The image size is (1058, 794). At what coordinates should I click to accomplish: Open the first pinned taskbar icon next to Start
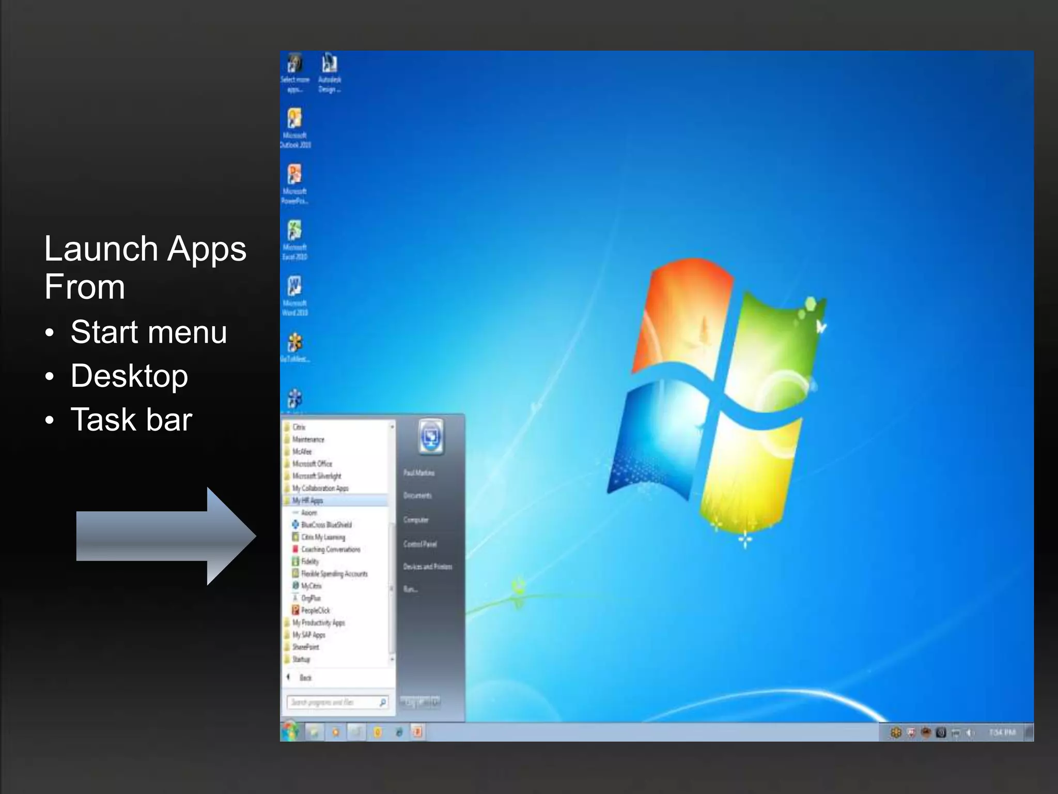[314, 732]
